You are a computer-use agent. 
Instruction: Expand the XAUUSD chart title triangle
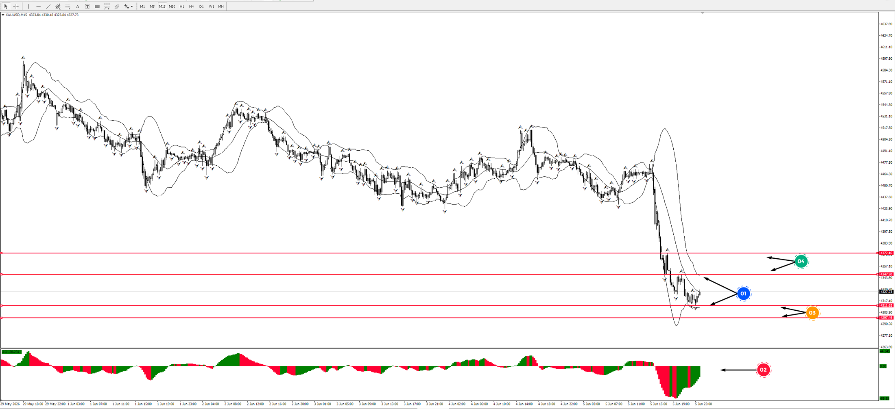click(3, 15)
